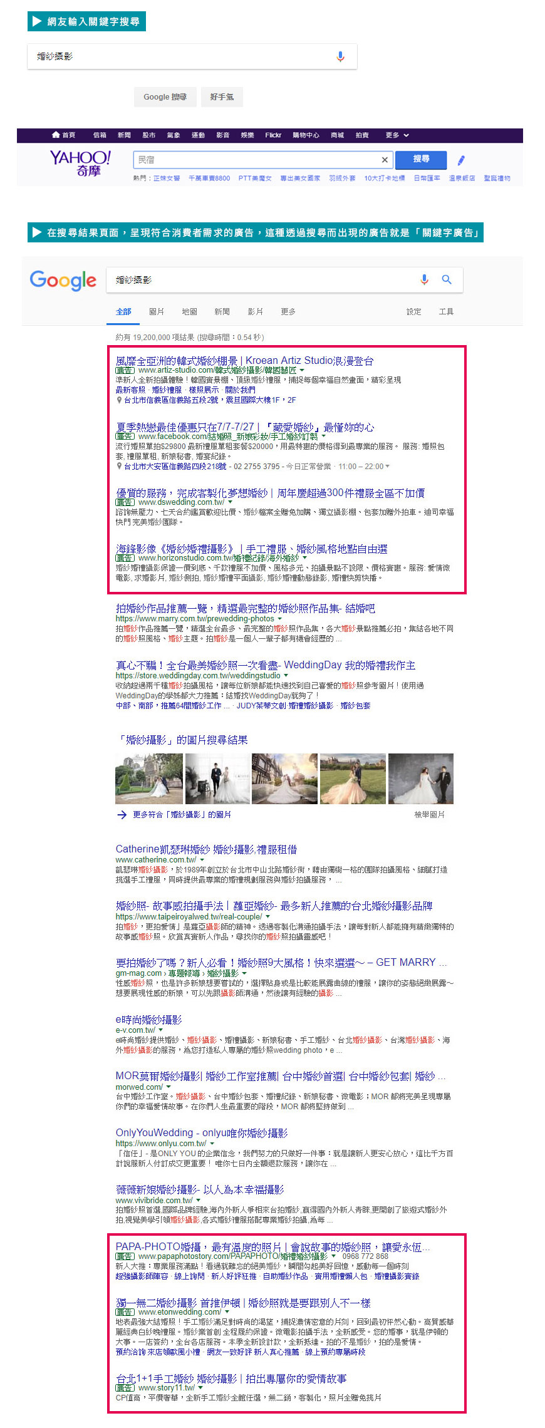Expand the business hours arrow after 11:00 – 22:00
The height and width of the screenshot is (1428, 545).
point(387,466)
